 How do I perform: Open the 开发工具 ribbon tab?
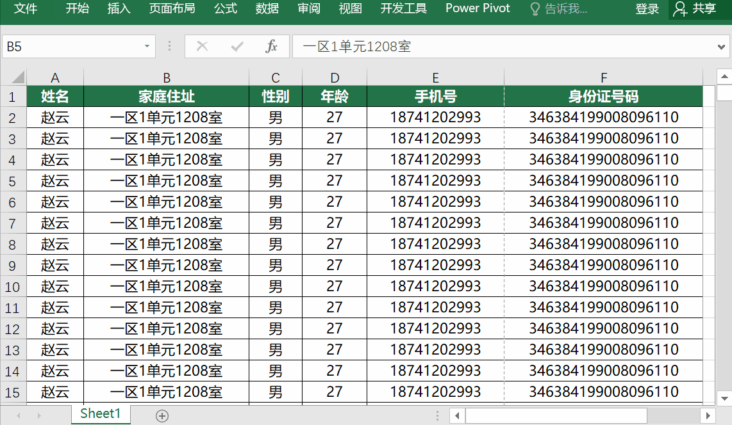(403, 9)
